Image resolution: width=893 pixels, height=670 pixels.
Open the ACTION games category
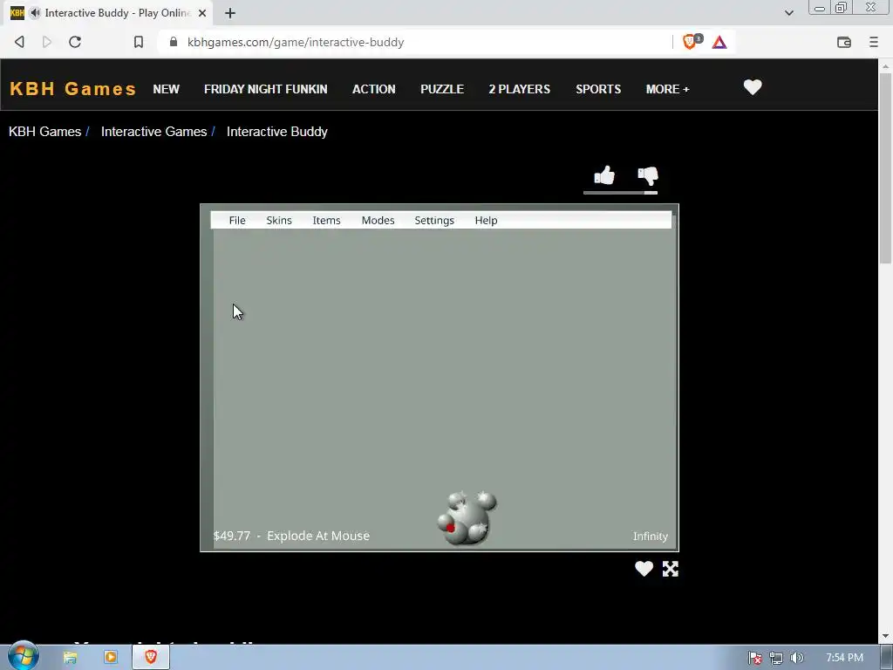tap(373, 90)
